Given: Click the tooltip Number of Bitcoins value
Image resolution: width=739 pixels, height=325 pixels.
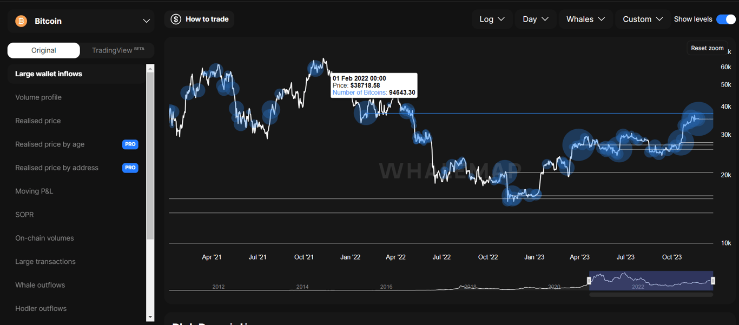Looking at the screenshot, I should tap(402, 92).
